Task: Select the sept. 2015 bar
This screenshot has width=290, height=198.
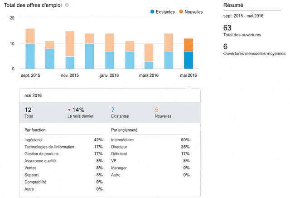Action: click(x=30, y=49)
